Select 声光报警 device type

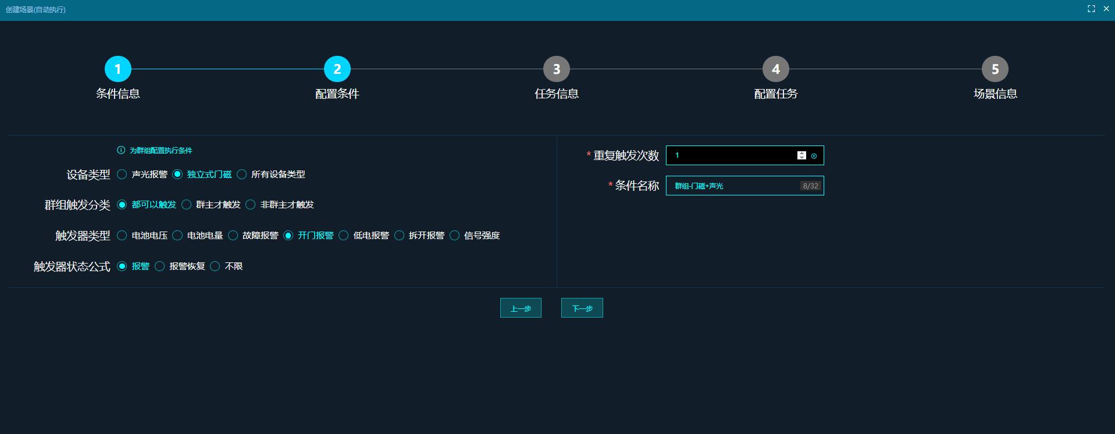tap(122, 175)
